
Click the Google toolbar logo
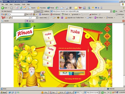point(4,14)
